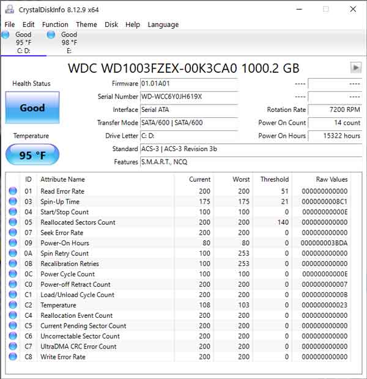Open the Theme menu
The image size is (367, 379).
86,24
